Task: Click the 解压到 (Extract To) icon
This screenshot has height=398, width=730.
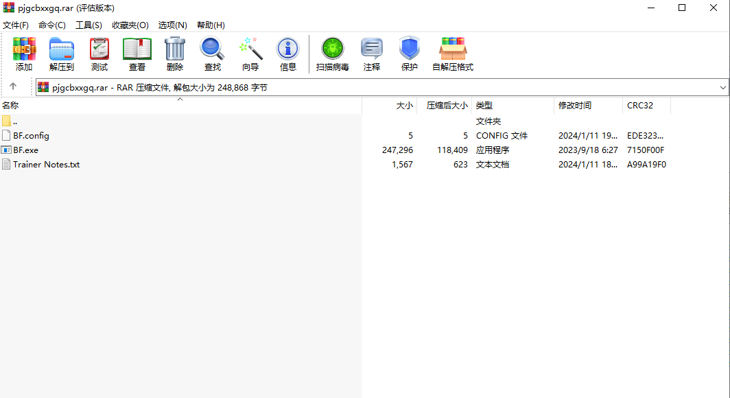Action: tap(62, 54)
